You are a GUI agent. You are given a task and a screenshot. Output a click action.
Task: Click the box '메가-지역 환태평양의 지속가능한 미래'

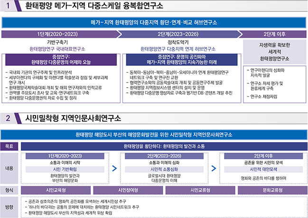pos(182,60)
